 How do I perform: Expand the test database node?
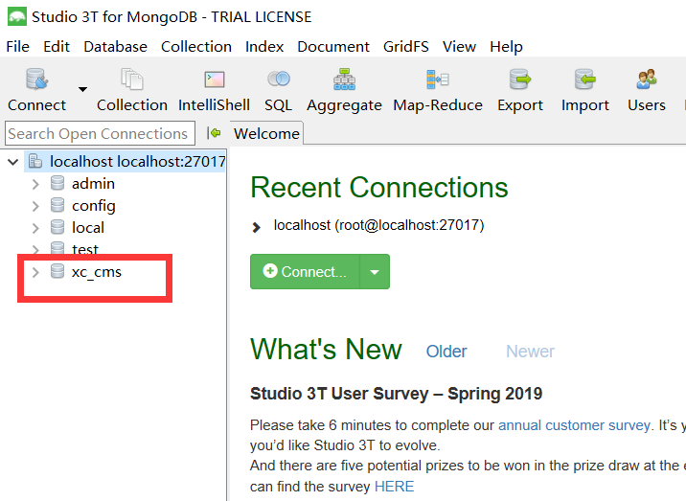point(35,249)
